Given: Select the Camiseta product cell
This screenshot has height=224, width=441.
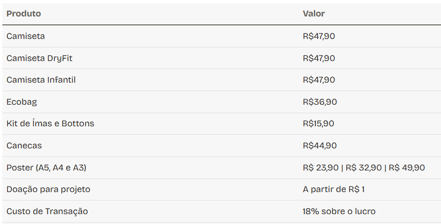Looking at the screenshot, I should (x=26, y=36).
